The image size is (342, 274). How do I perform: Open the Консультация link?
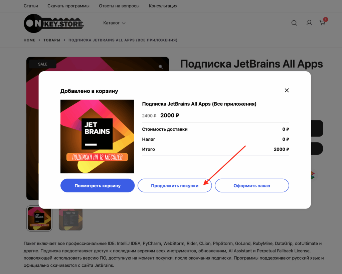coord(163,6)
